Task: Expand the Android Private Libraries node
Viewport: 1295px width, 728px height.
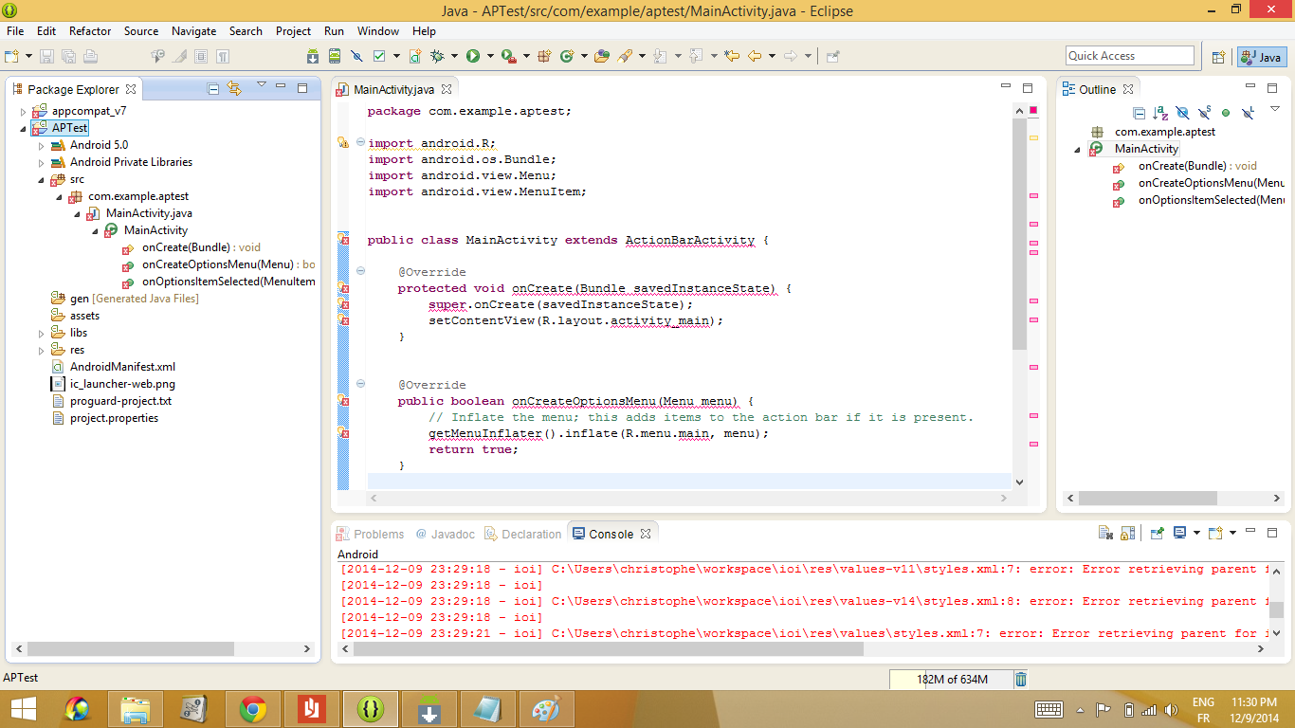Action: [42, 162]
